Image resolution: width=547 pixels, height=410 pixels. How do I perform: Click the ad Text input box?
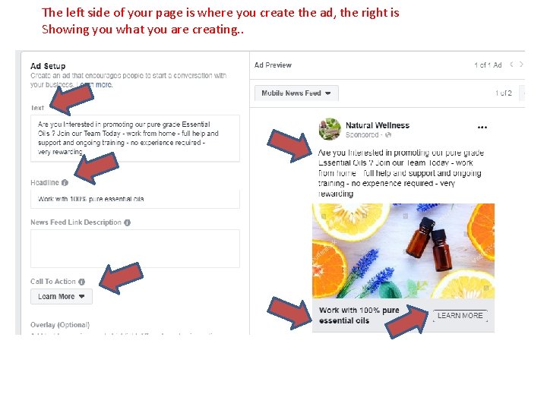pos(135,138)
